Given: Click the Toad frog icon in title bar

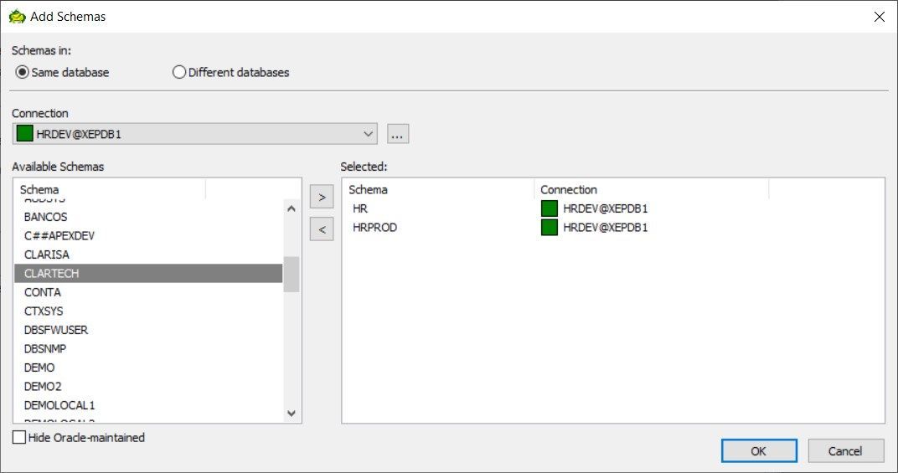Looking at the screenshot, I should pos(18,17).
